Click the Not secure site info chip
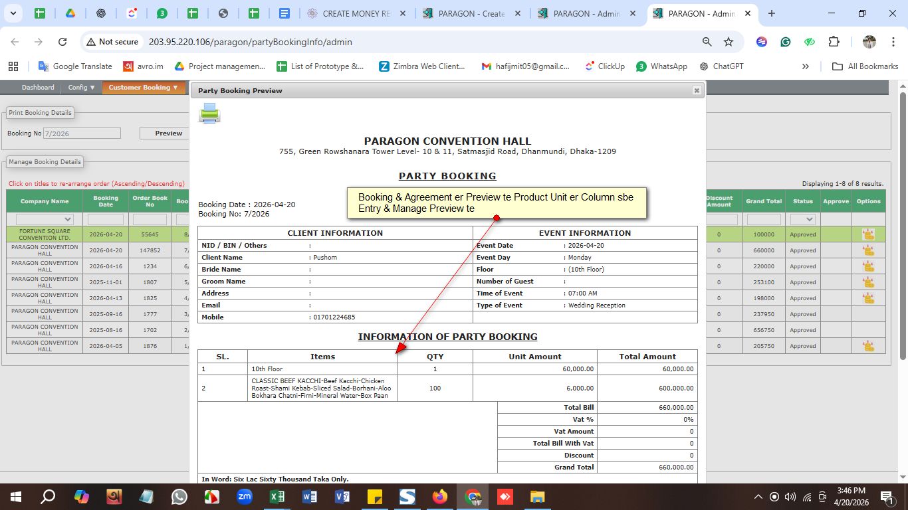The width and height of the screenshot is (908, 510). click(x=112, y=42)
